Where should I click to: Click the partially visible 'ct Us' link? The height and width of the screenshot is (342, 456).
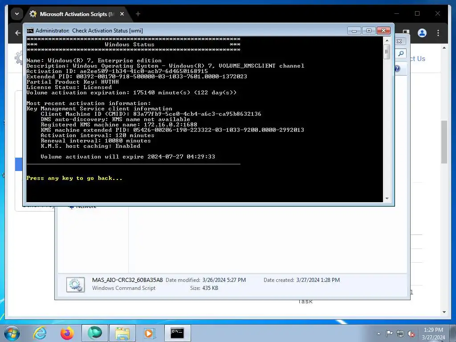tap(417, 58)
